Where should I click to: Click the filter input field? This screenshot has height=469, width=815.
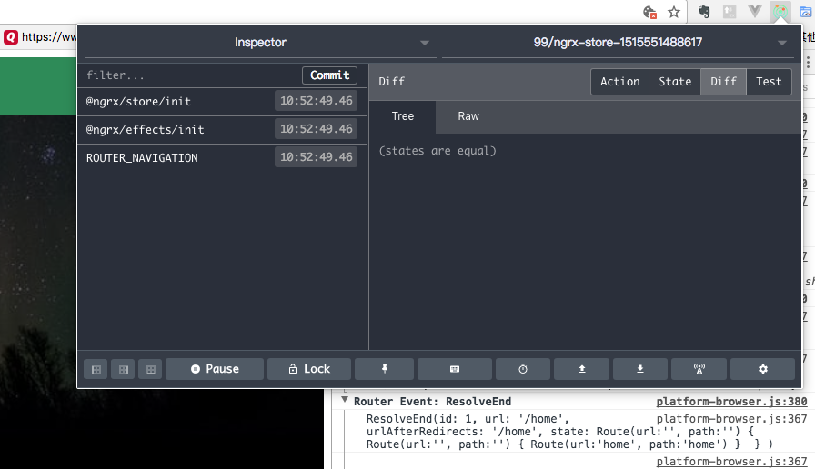[x=190, y=75]
